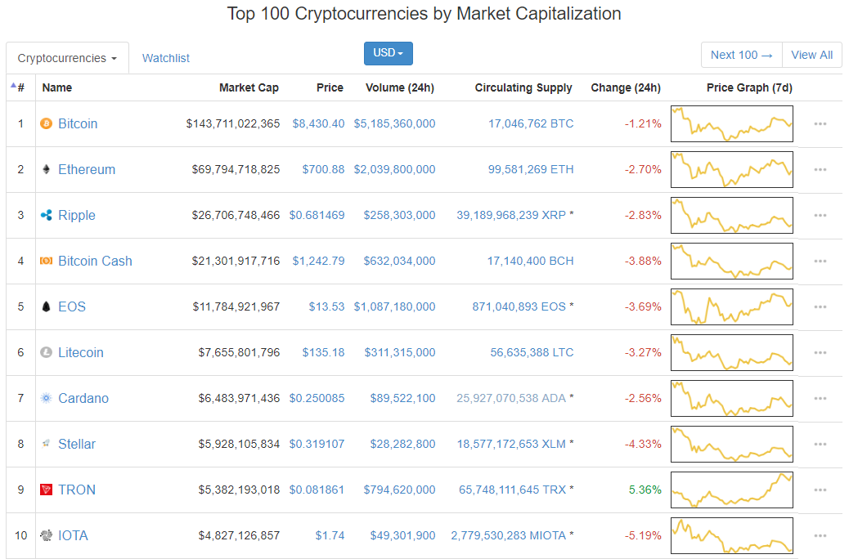Open the Cardano name link
This screenshot has height=559, width=849.
pos(83,398)
